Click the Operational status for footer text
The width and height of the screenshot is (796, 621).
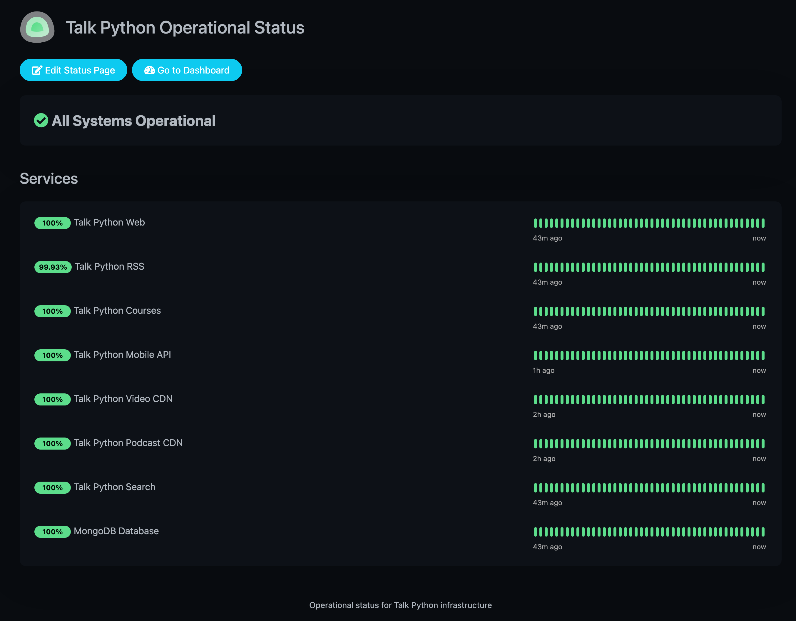click(x=350, y=605)
